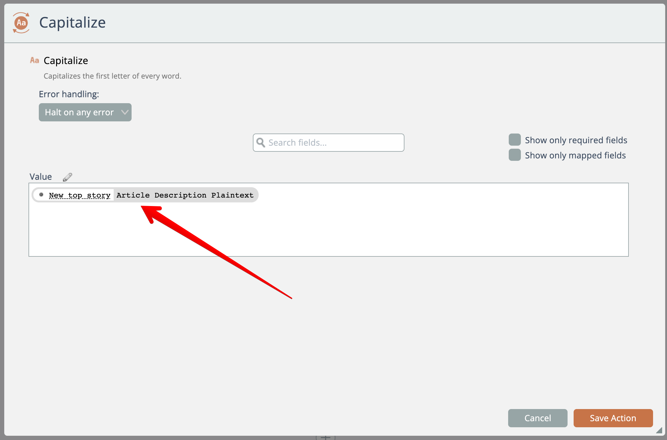The image size is (667, 440).
Task: Click the Show only mapped fields label
Action: pos(575,155)
